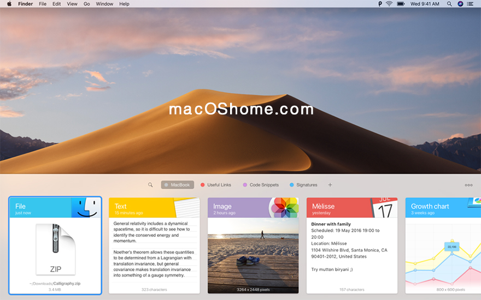Select the MacBook pinboard tab
The image size is (481, 300).
click(177, 185)
